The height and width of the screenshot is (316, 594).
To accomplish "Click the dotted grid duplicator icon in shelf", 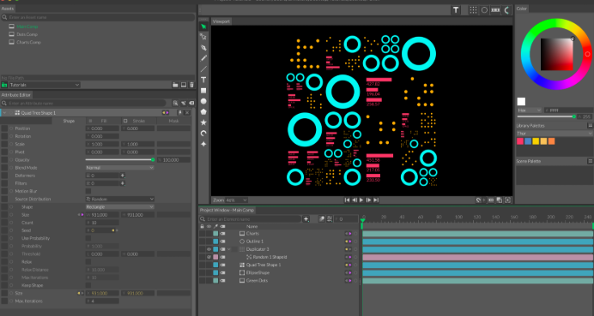I will (473, 10).
